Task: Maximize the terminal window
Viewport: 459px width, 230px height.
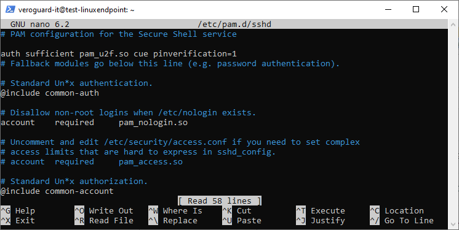Action: point(416,9)
